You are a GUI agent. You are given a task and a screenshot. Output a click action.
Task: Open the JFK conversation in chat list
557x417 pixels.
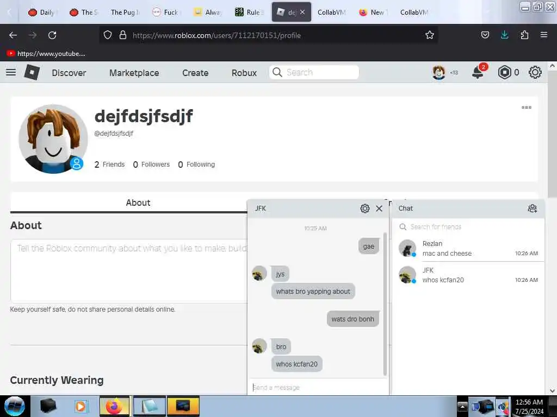pos(468,275)
